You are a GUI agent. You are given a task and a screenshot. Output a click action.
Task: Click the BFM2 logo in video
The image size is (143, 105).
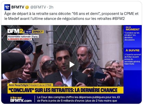click(16, 31)
